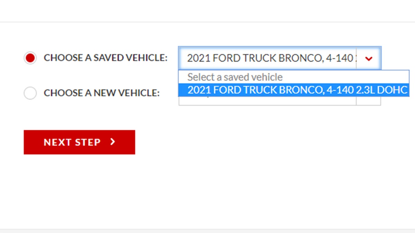The image size is (415, 233).
Task: Click the red Next Step button
Action: [x=79, y=142]
